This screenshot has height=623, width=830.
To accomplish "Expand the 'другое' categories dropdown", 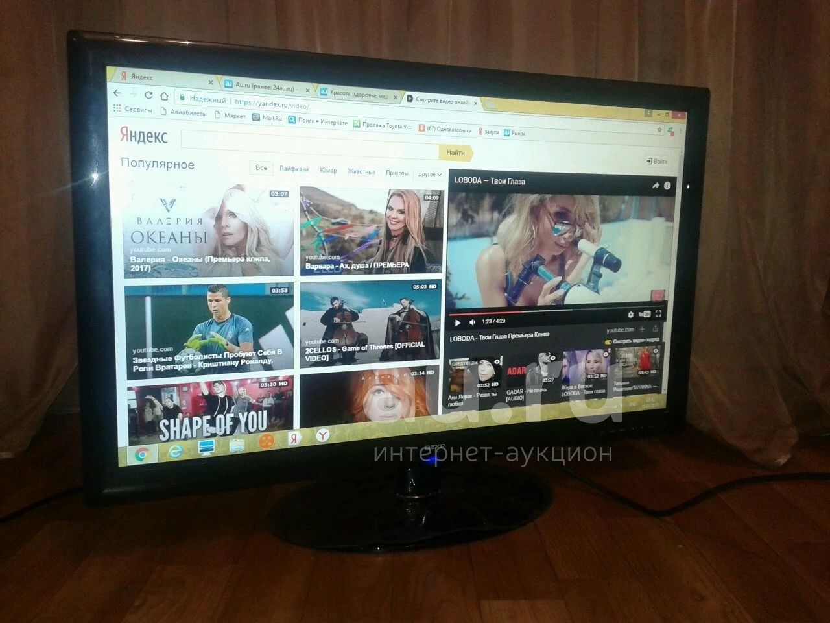I will pos(429,175).
